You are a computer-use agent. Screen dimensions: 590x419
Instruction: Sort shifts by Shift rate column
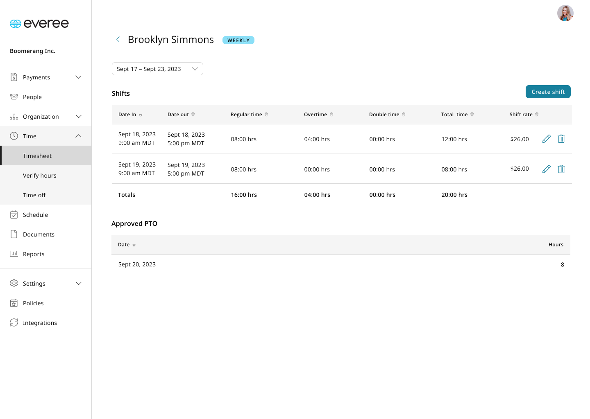click(x=524, y=115)
